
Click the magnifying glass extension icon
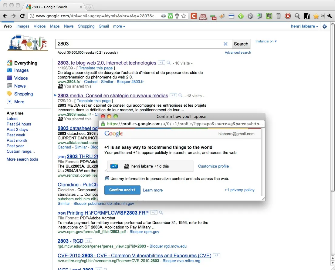pos(297,16)
